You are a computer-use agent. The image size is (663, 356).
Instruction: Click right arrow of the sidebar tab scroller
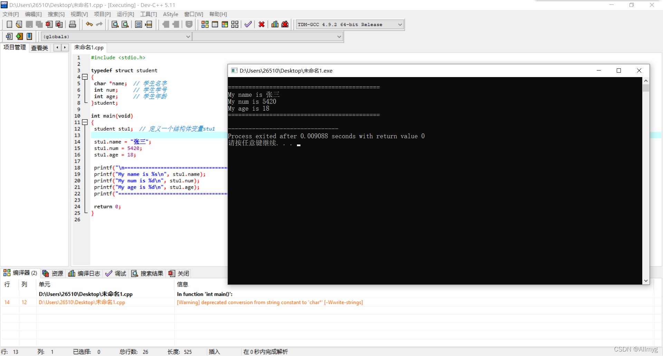(x=65, y=48)
